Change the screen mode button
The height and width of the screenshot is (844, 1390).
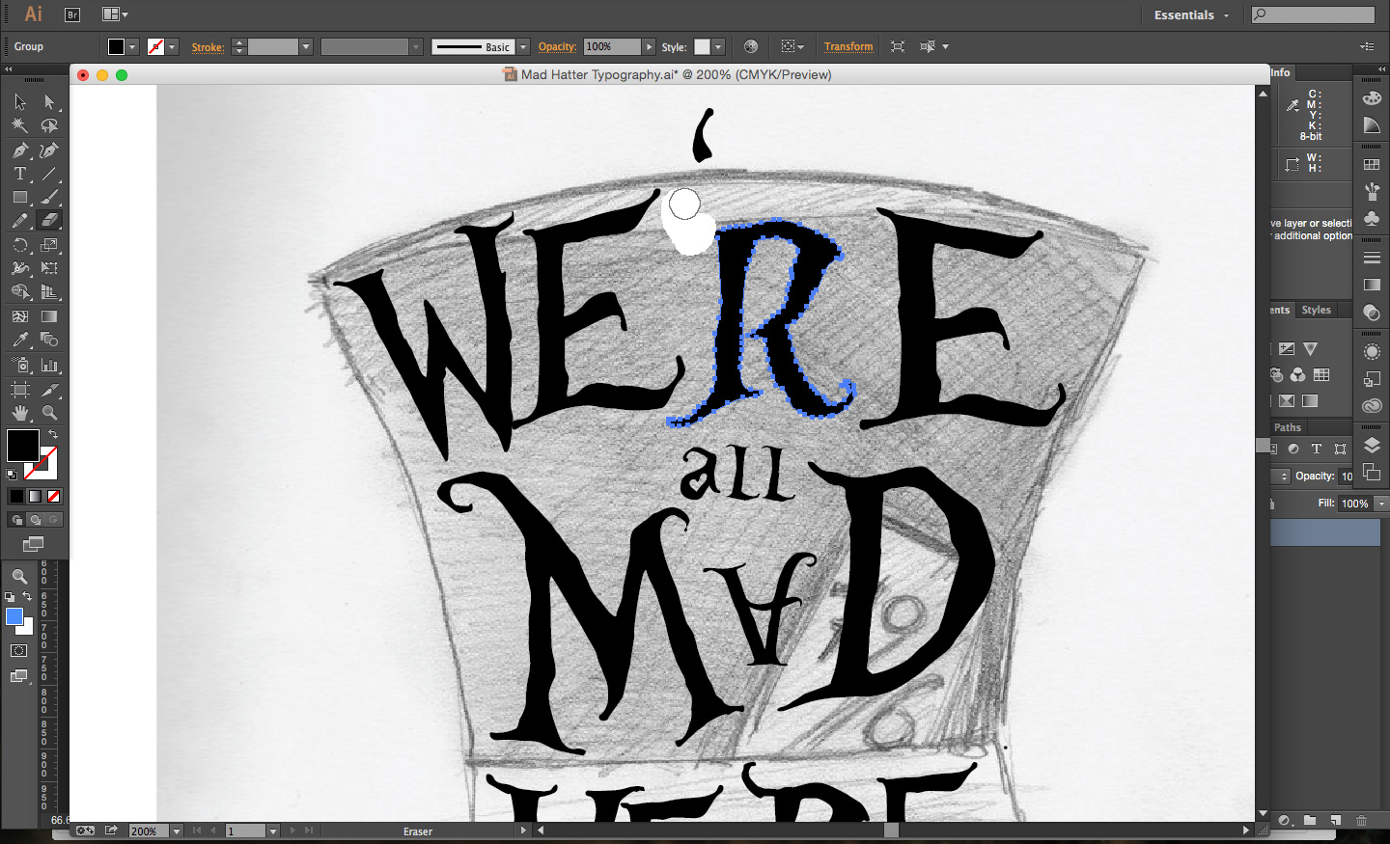tap(34, 544)
